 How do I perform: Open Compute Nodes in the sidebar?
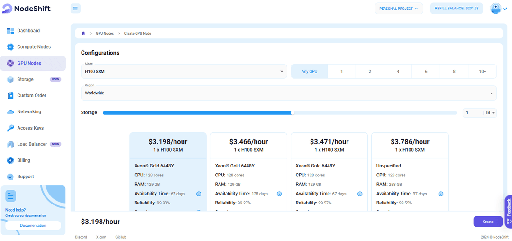[x=33, y=47]
